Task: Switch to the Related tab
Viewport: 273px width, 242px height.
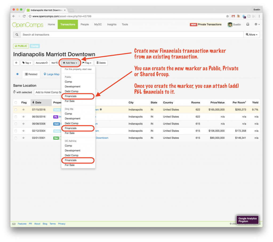Action: click(x=31, y=74)
